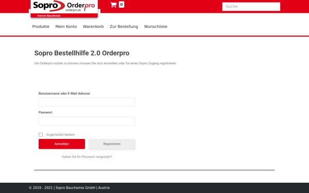Viewport: 309px width, 193px height.
Task: Focus the Suche search field
Action: point(251,6)
